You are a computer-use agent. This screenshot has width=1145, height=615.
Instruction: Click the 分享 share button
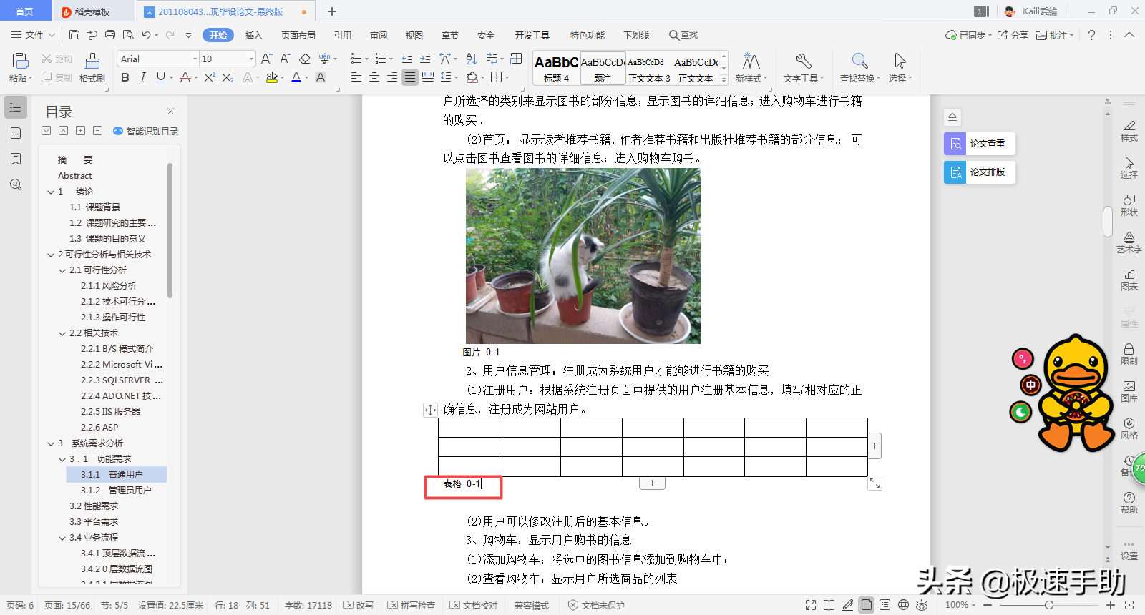point(1013,35)
